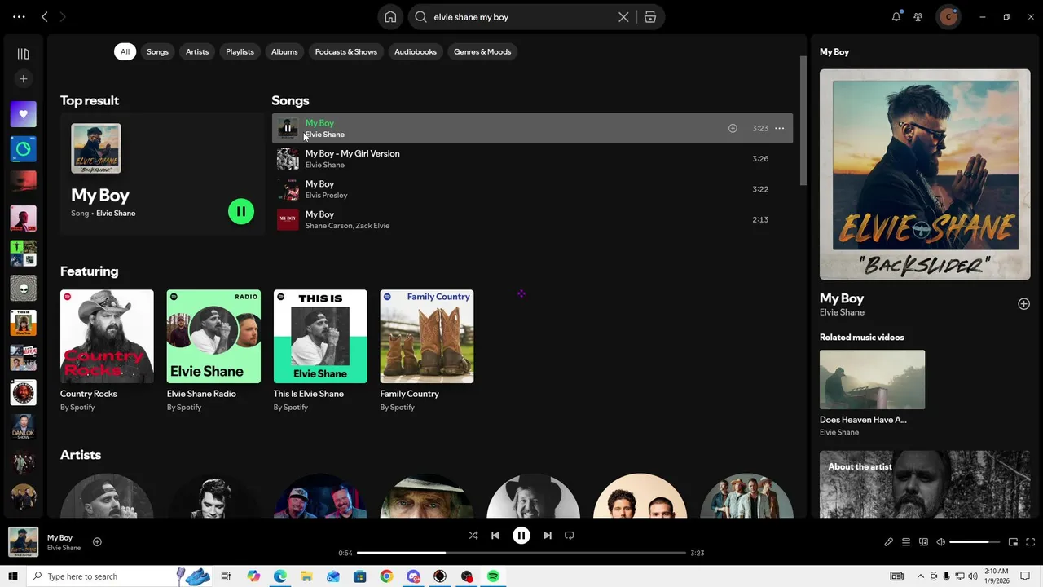Open Does Heaven Have A... music video

pyautogui.click(x=872, y=394)
